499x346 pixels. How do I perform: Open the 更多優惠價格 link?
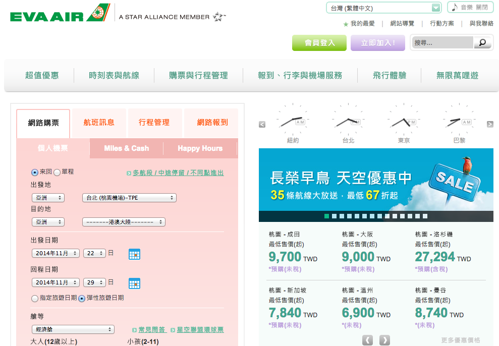pos(461,340)
